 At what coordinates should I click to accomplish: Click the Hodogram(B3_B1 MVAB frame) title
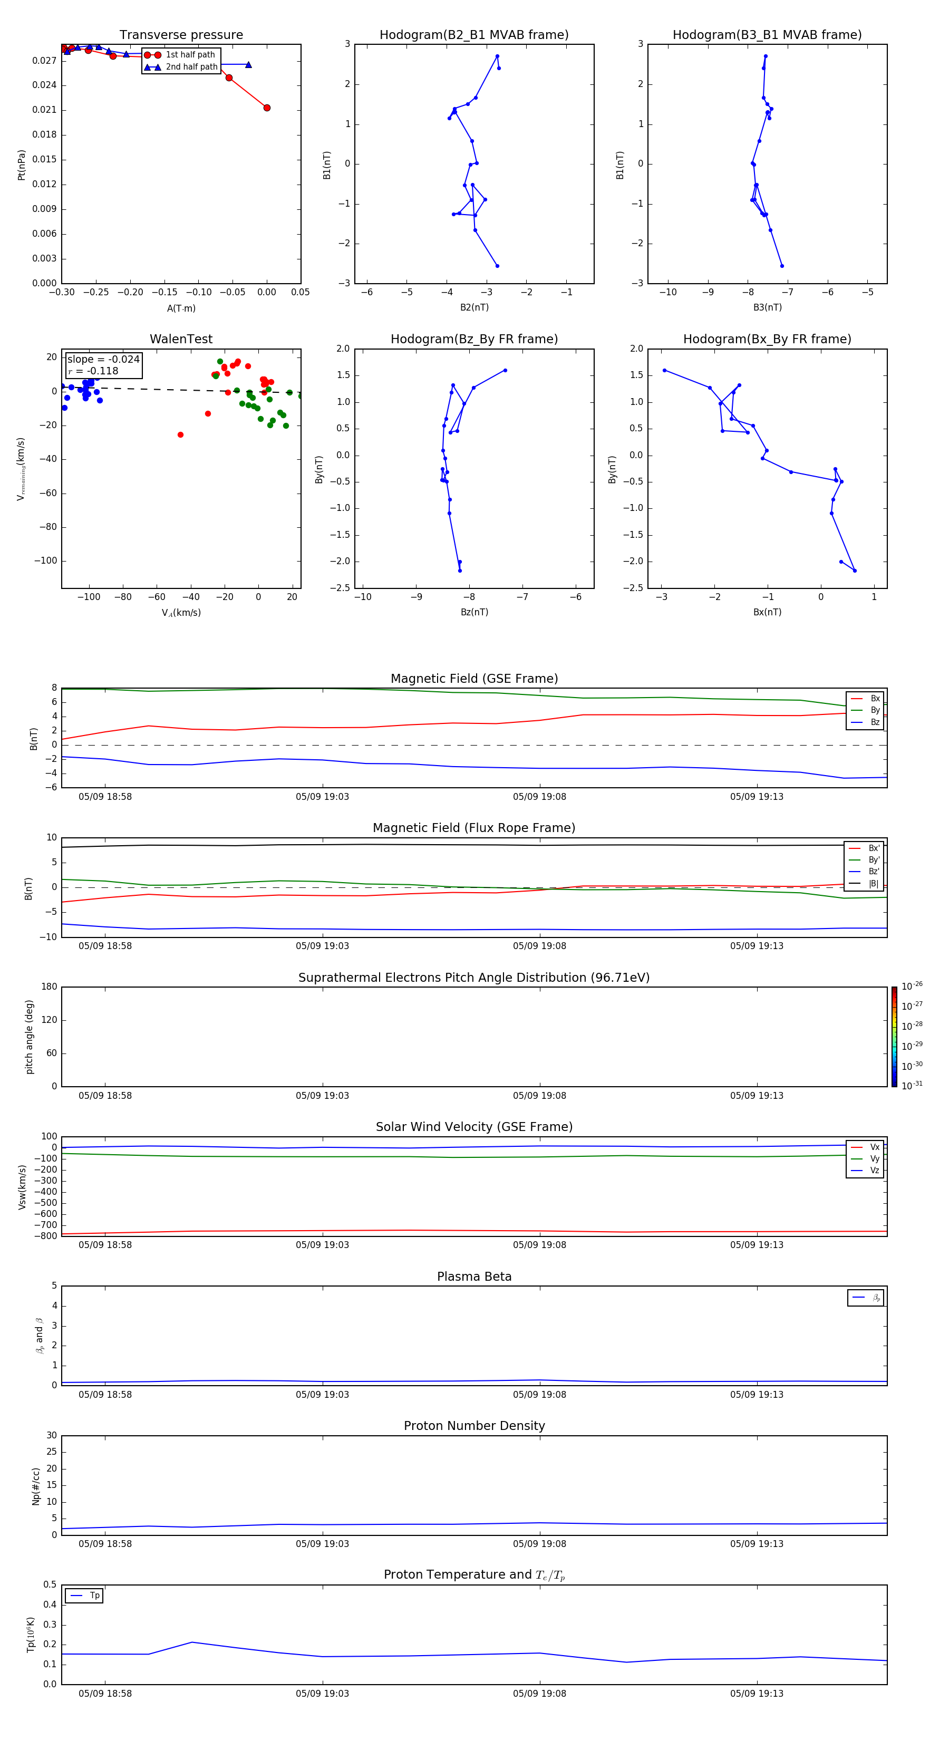click(x=767, y=35)
